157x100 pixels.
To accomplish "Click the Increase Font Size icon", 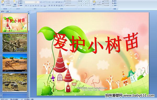I will (41, 2).
